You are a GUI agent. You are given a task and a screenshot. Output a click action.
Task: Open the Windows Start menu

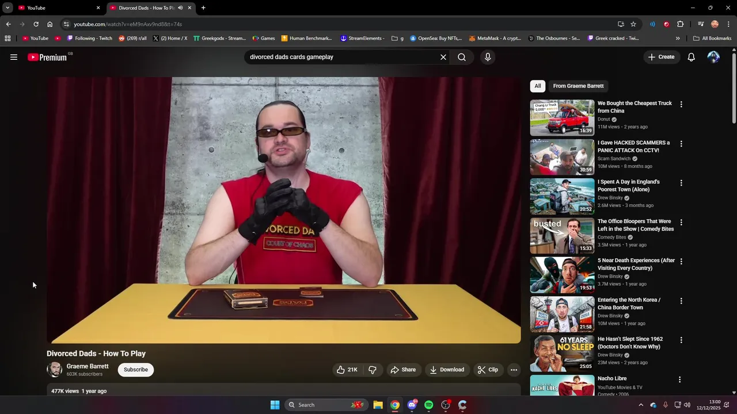coord(275,405)
